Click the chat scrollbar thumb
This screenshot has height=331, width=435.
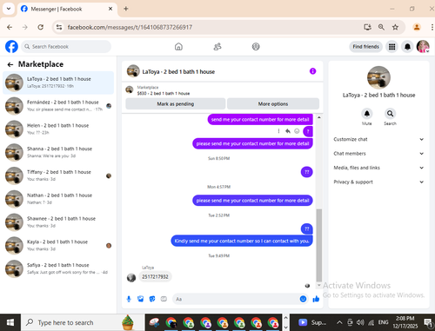pyautogui.click(x=319, y=245)
